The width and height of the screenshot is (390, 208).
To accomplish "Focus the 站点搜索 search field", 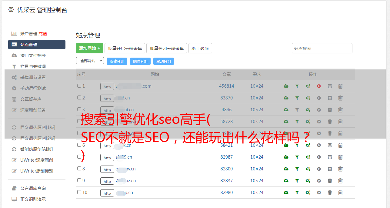I will tap(322, 48).
